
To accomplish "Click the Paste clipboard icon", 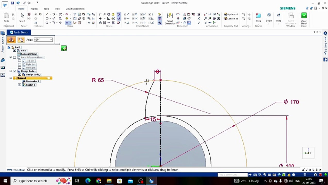I will 6,16.
